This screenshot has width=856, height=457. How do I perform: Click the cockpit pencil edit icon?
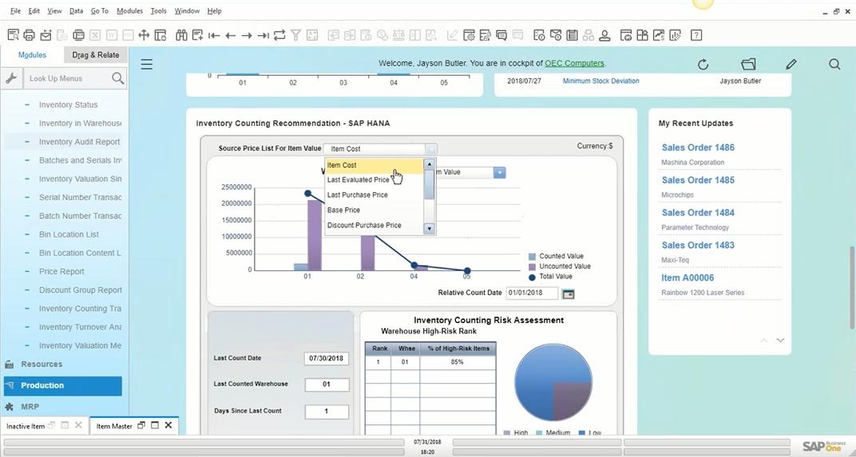pyautogui.click(x=791, y=64)
